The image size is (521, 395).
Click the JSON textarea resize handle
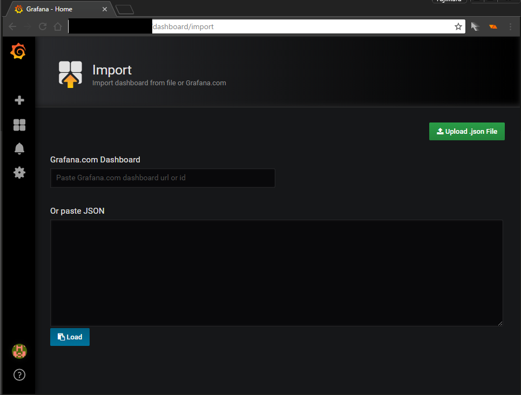pyautogui.click(x=500, y=323)
